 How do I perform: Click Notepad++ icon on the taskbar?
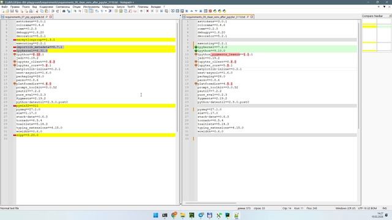236,215
